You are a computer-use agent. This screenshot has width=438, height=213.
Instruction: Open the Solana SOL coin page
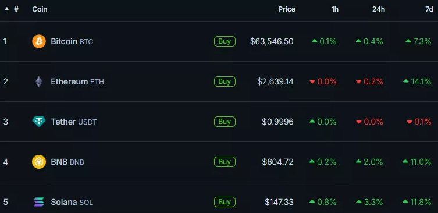coord(72,202)
